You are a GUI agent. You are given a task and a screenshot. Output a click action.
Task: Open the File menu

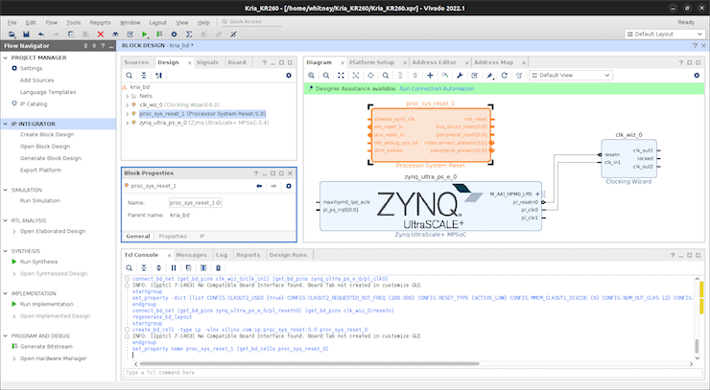tap(12, 23)
